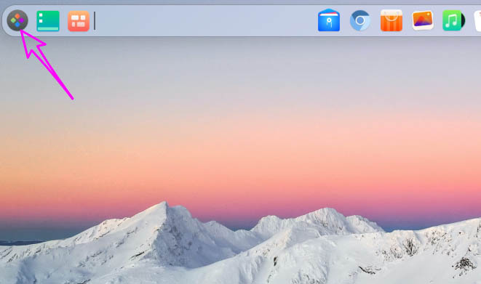Open the Album photo viewer icon
Viewport: 481px width, 284px height.
423,20
